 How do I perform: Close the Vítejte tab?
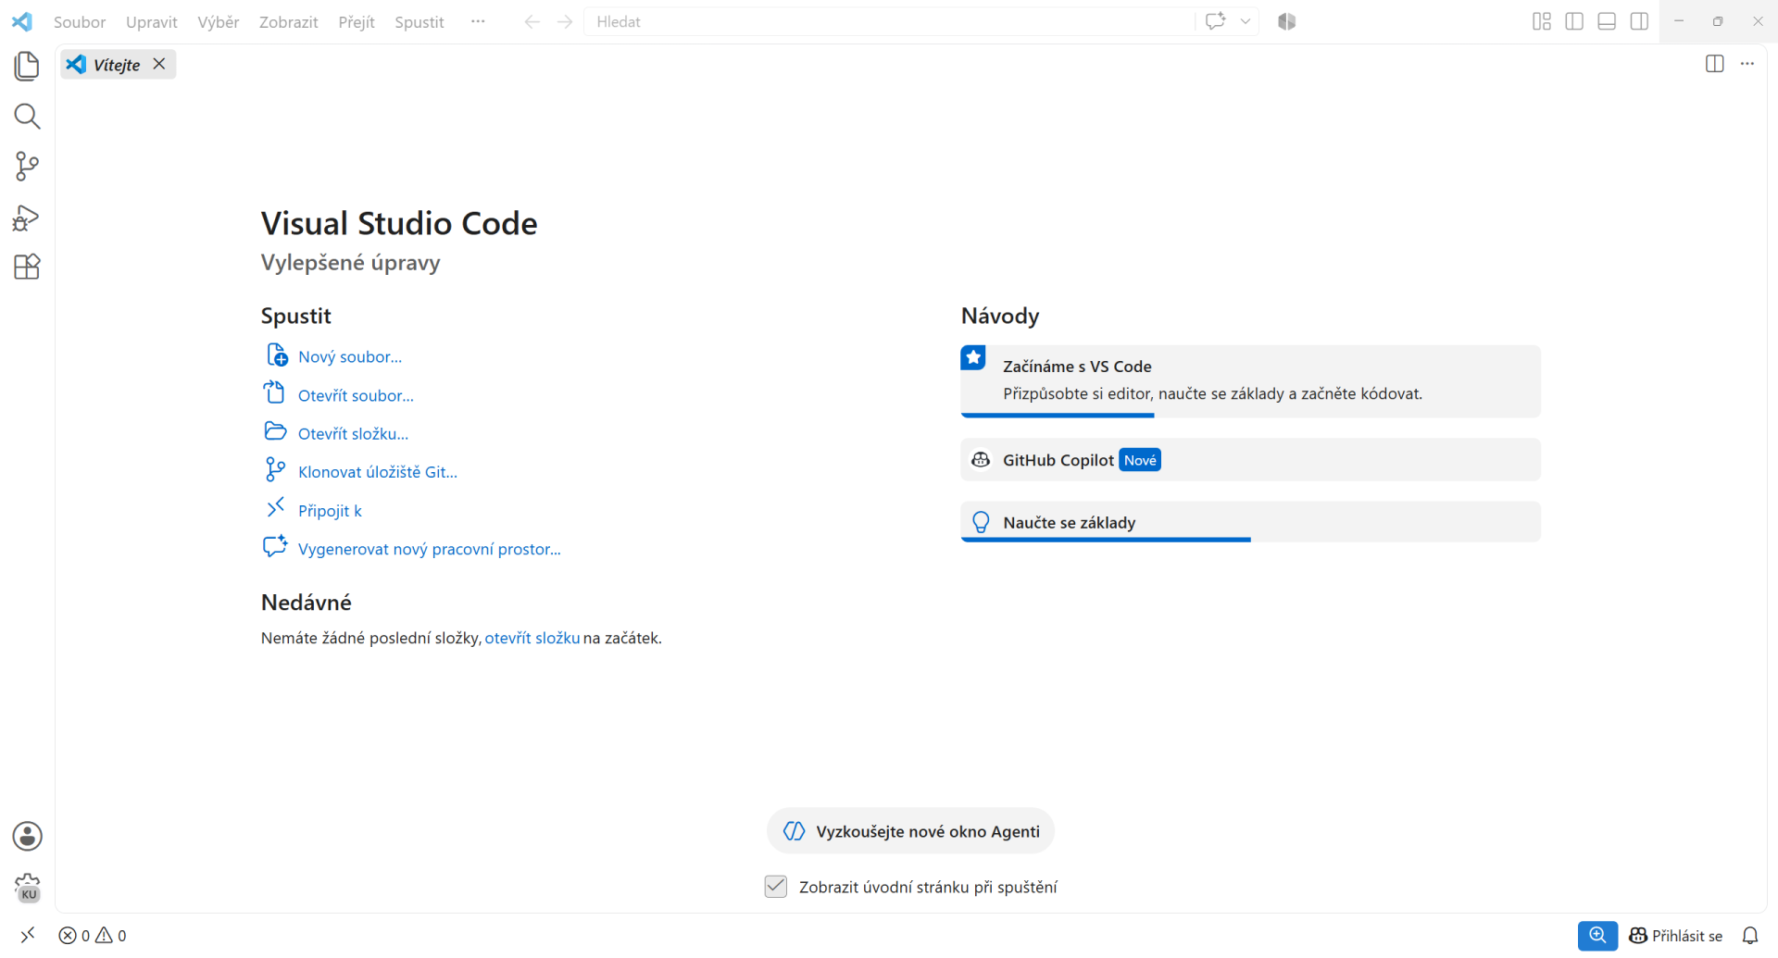(159, 64)
